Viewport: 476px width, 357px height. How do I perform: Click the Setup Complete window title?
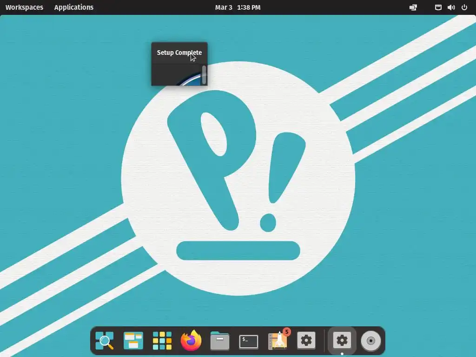(179, 53)
